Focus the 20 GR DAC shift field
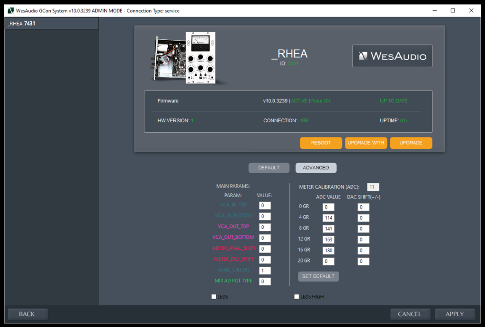This screenshot has width=485, height=327. pyautogui.click(x=363, y=261)
